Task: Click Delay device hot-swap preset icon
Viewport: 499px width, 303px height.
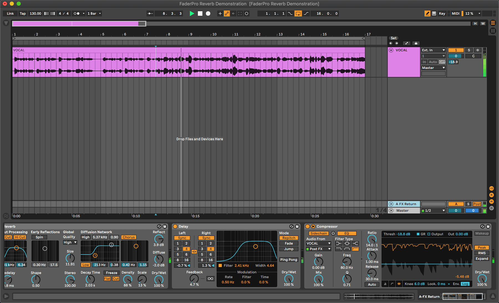Action: (292, 226)
